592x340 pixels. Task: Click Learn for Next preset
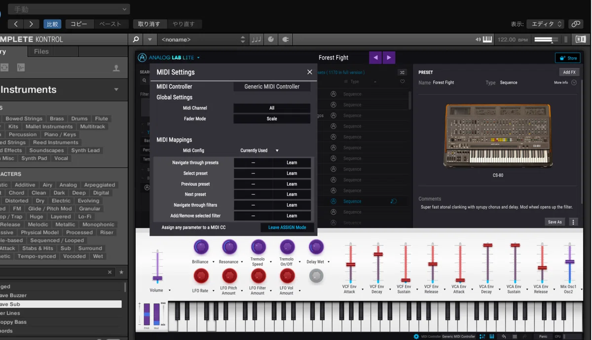pos(292,194)
